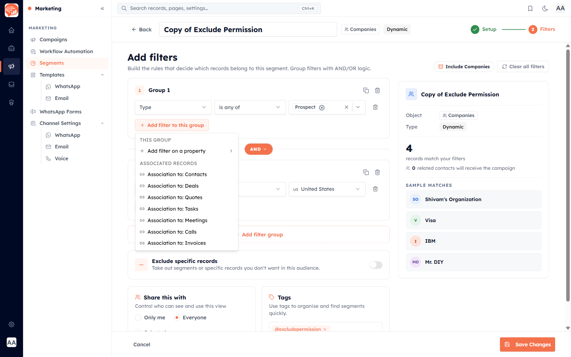Click the Cancel button

[x=142, y=344]
